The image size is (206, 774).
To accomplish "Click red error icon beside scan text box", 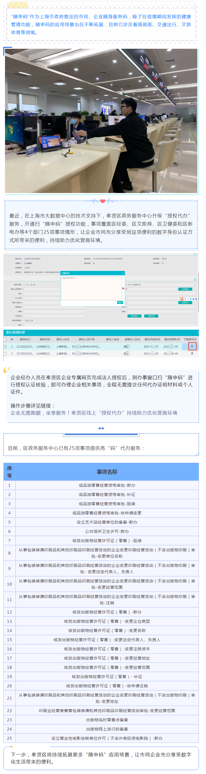I will (x=123, y=289).
